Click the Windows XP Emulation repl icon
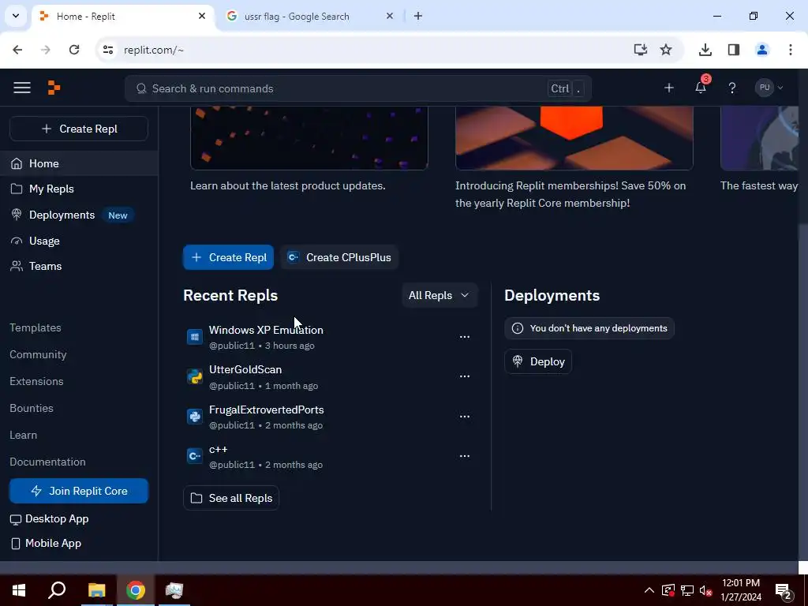Screen dimensions: 808x606 click(195, 337)
